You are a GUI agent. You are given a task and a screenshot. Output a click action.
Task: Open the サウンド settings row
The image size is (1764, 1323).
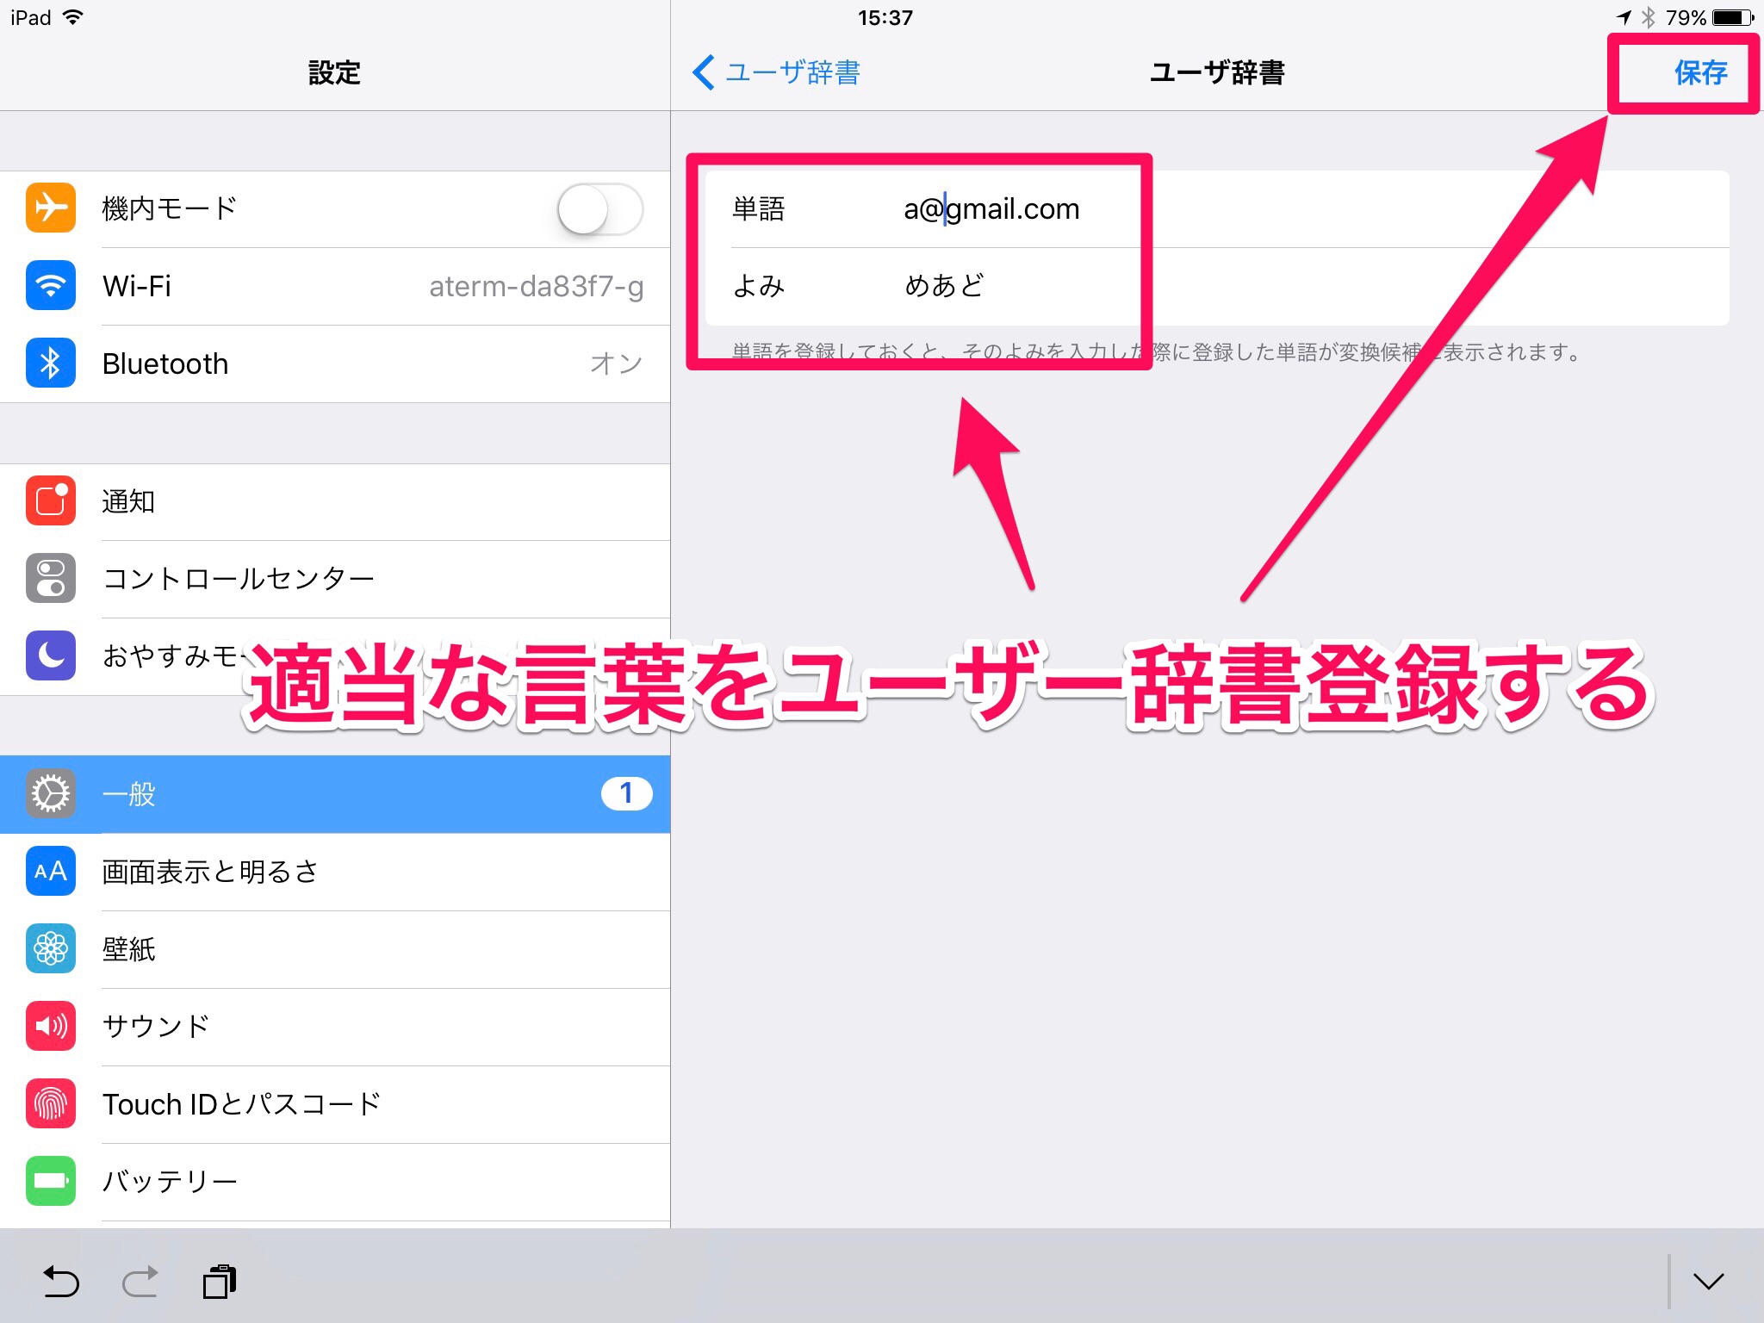tap(334, 1027)
